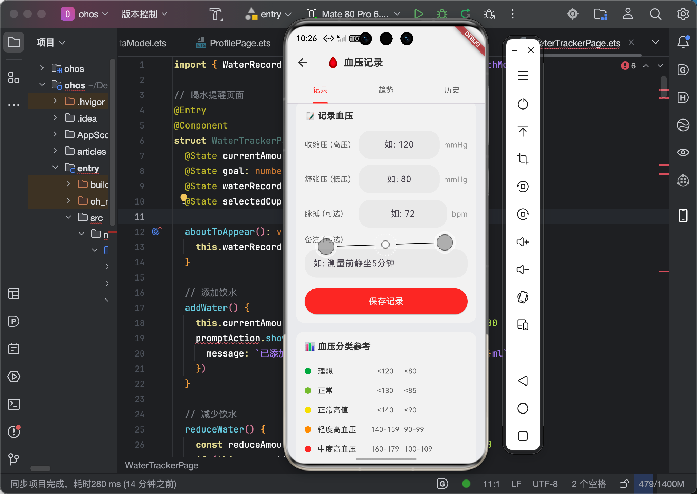
Task: Take an emulator screenshot with crop icon
Action: [x=523, y=159]
